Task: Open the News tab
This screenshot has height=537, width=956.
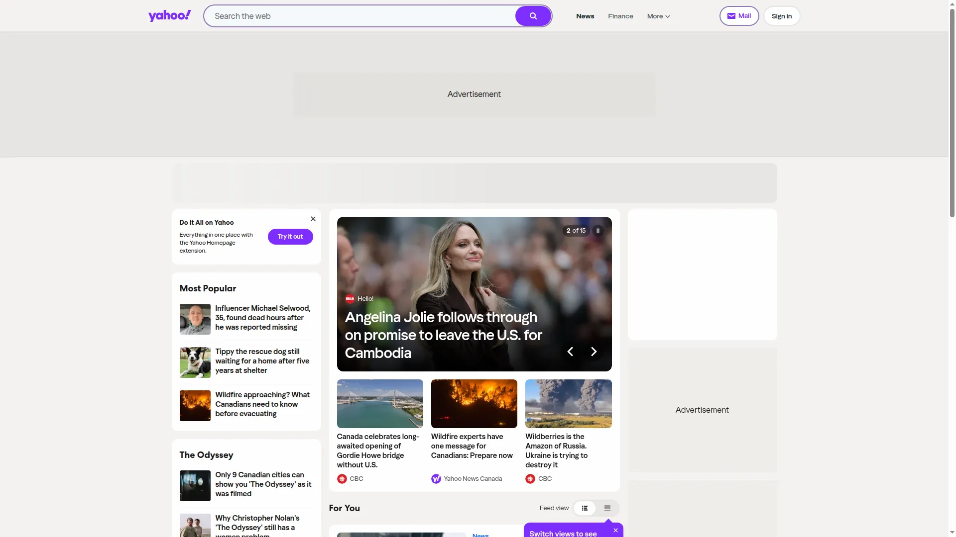Action: (x=585, y=16)
